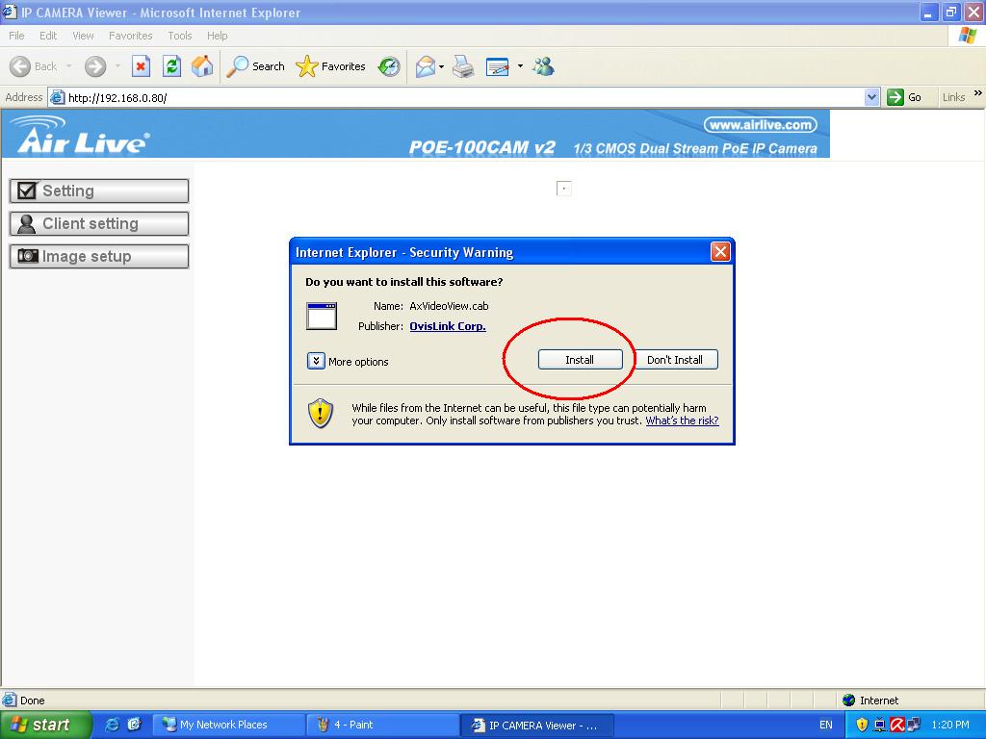
Task: Click the address bar URL field
Action: point(462,97)
